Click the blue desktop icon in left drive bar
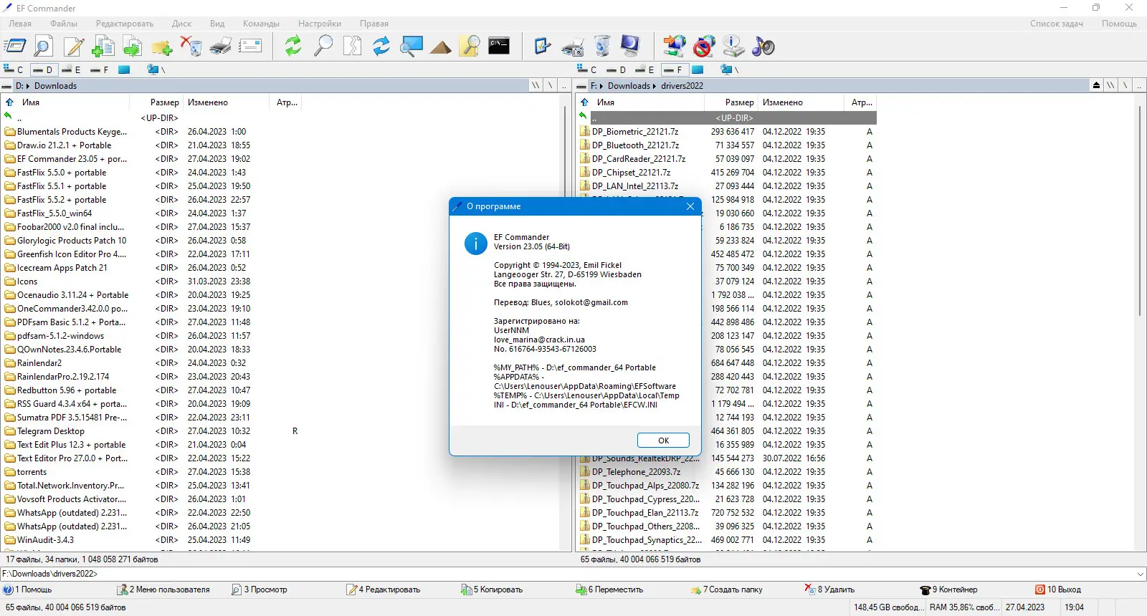 [x=124, y=69]
